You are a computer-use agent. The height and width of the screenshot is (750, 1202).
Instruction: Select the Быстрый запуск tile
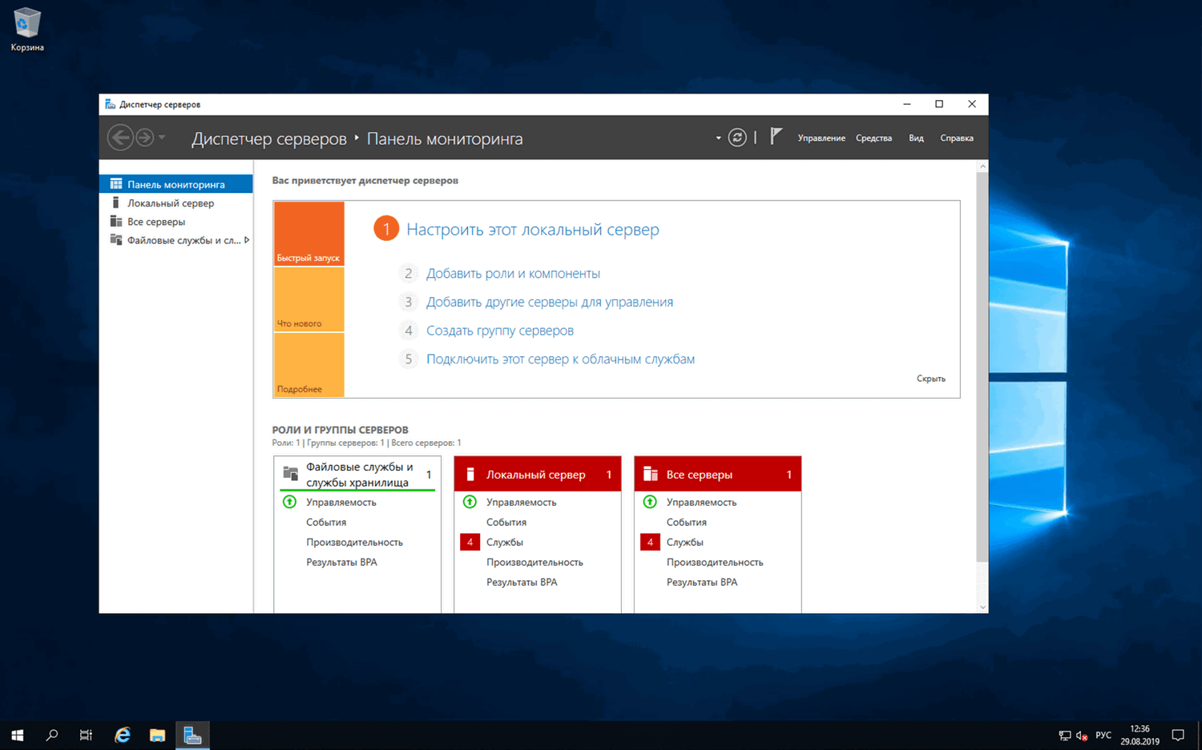pyautogui.click(x=309, y=233)
